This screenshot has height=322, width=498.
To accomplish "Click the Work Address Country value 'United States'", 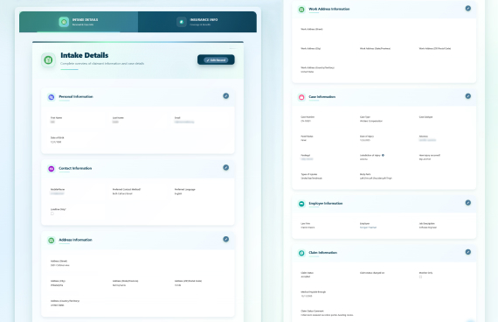I will point(308,72).
